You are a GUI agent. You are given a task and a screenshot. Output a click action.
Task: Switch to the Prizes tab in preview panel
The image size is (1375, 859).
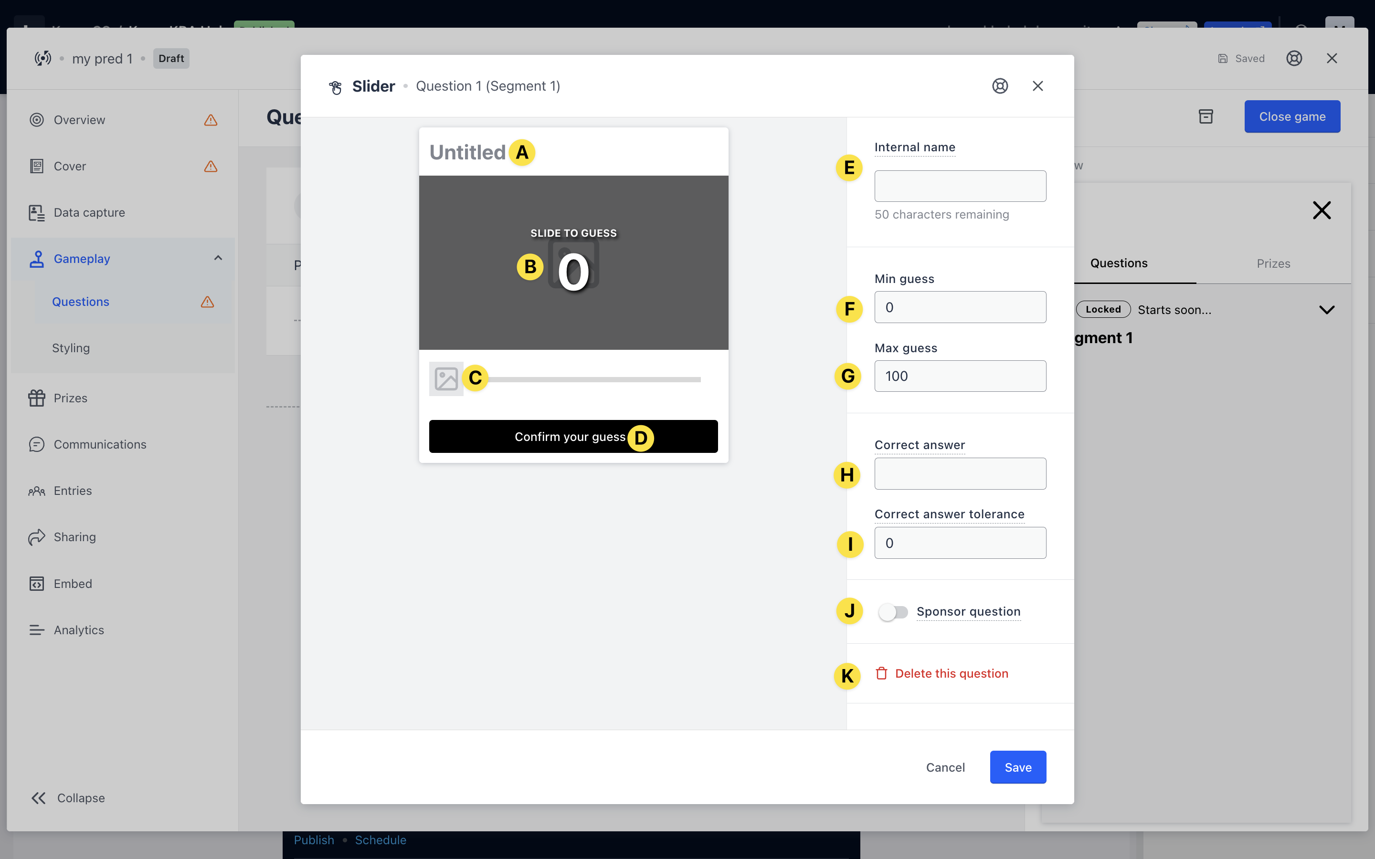1273,263
